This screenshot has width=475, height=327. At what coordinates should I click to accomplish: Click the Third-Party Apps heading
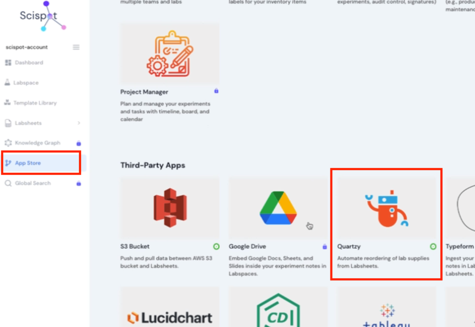(153, 165)
